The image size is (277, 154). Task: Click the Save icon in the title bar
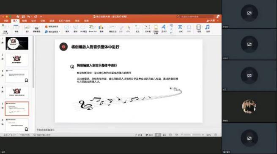23,17
